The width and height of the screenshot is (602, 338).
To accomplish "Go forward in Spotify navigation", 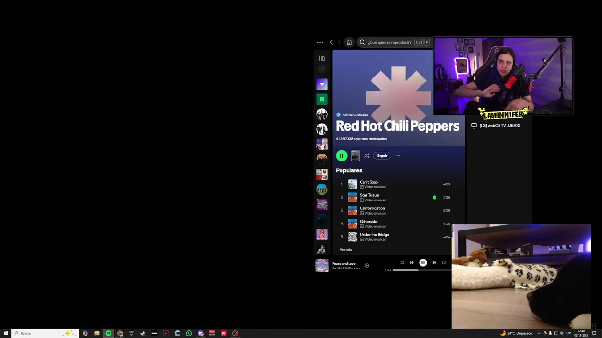I will 339,42.
